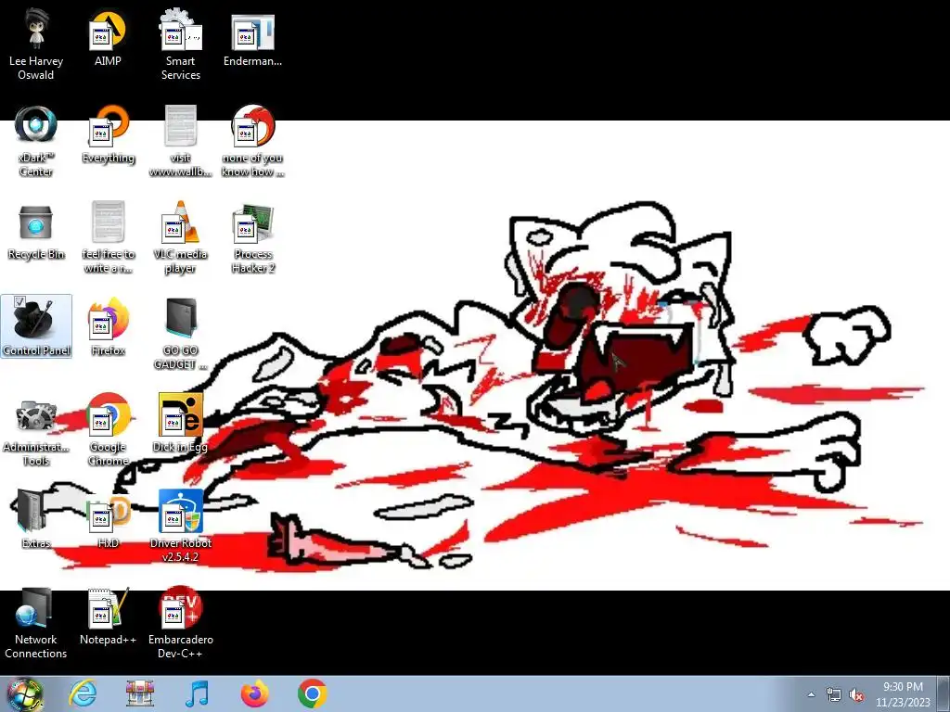This screenshot has width=950, height=712.
Task: Open the network status tray icon
Action: [x=834, y=695]
